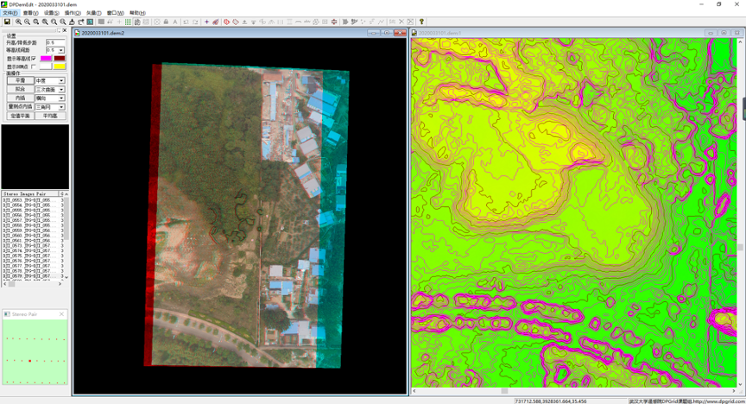Select the DJI_0553 stereo pair row
Image resolution: width=746 pixels, height=404 pixels.
(33, 200)
